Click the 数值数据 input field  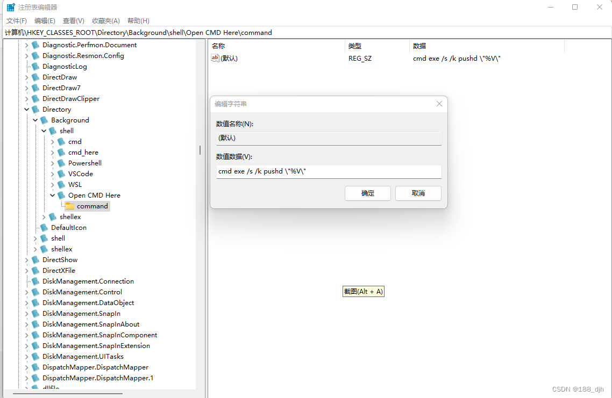click(x=329, y=171)
